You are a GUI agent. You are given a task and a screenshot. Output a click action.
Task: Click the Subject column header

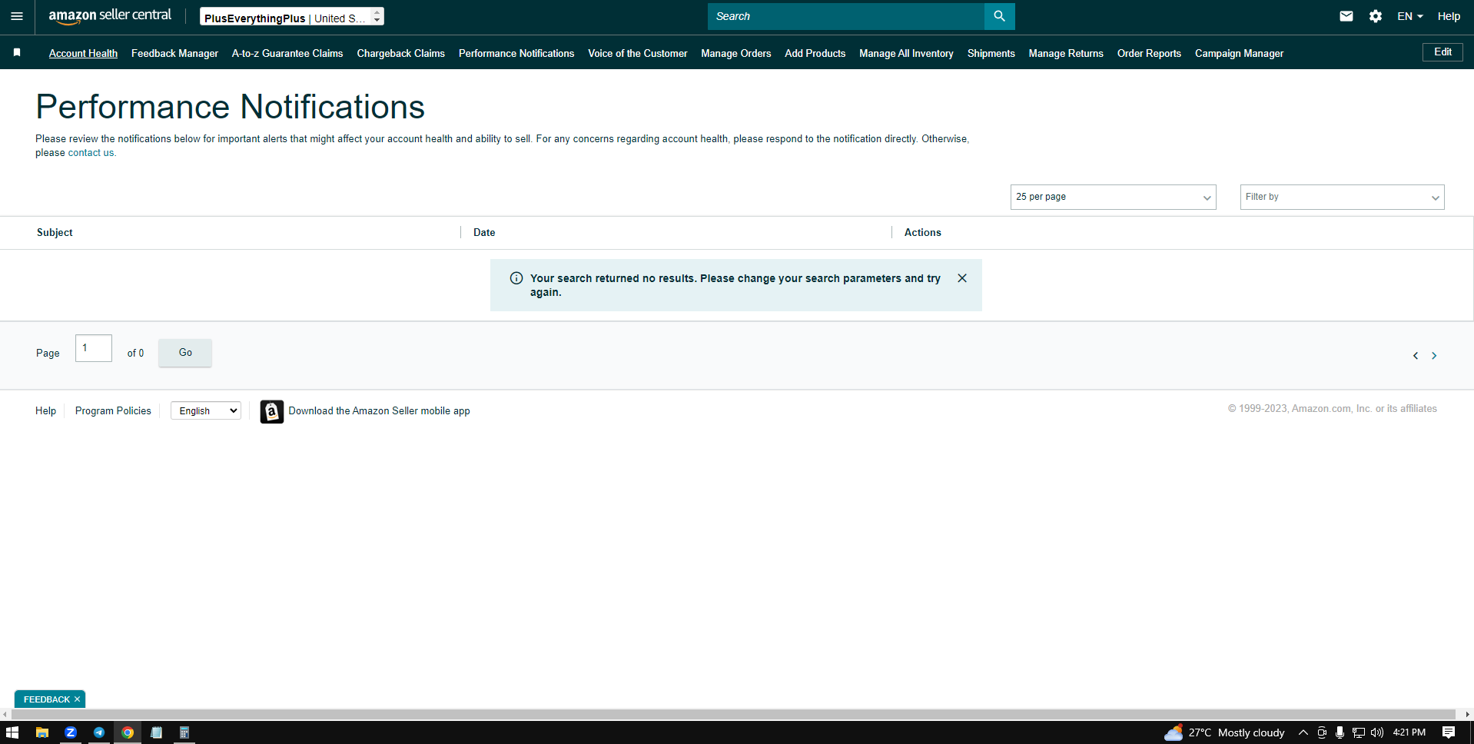click(55, 232)
